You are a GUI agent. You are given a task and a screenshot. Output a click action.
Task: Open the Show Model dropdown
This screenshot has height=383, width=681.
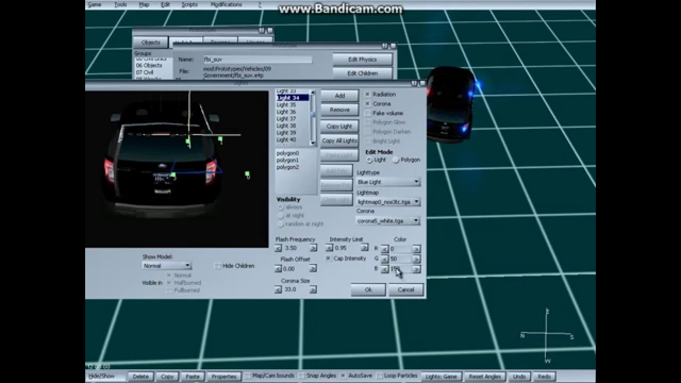(167, 265)
